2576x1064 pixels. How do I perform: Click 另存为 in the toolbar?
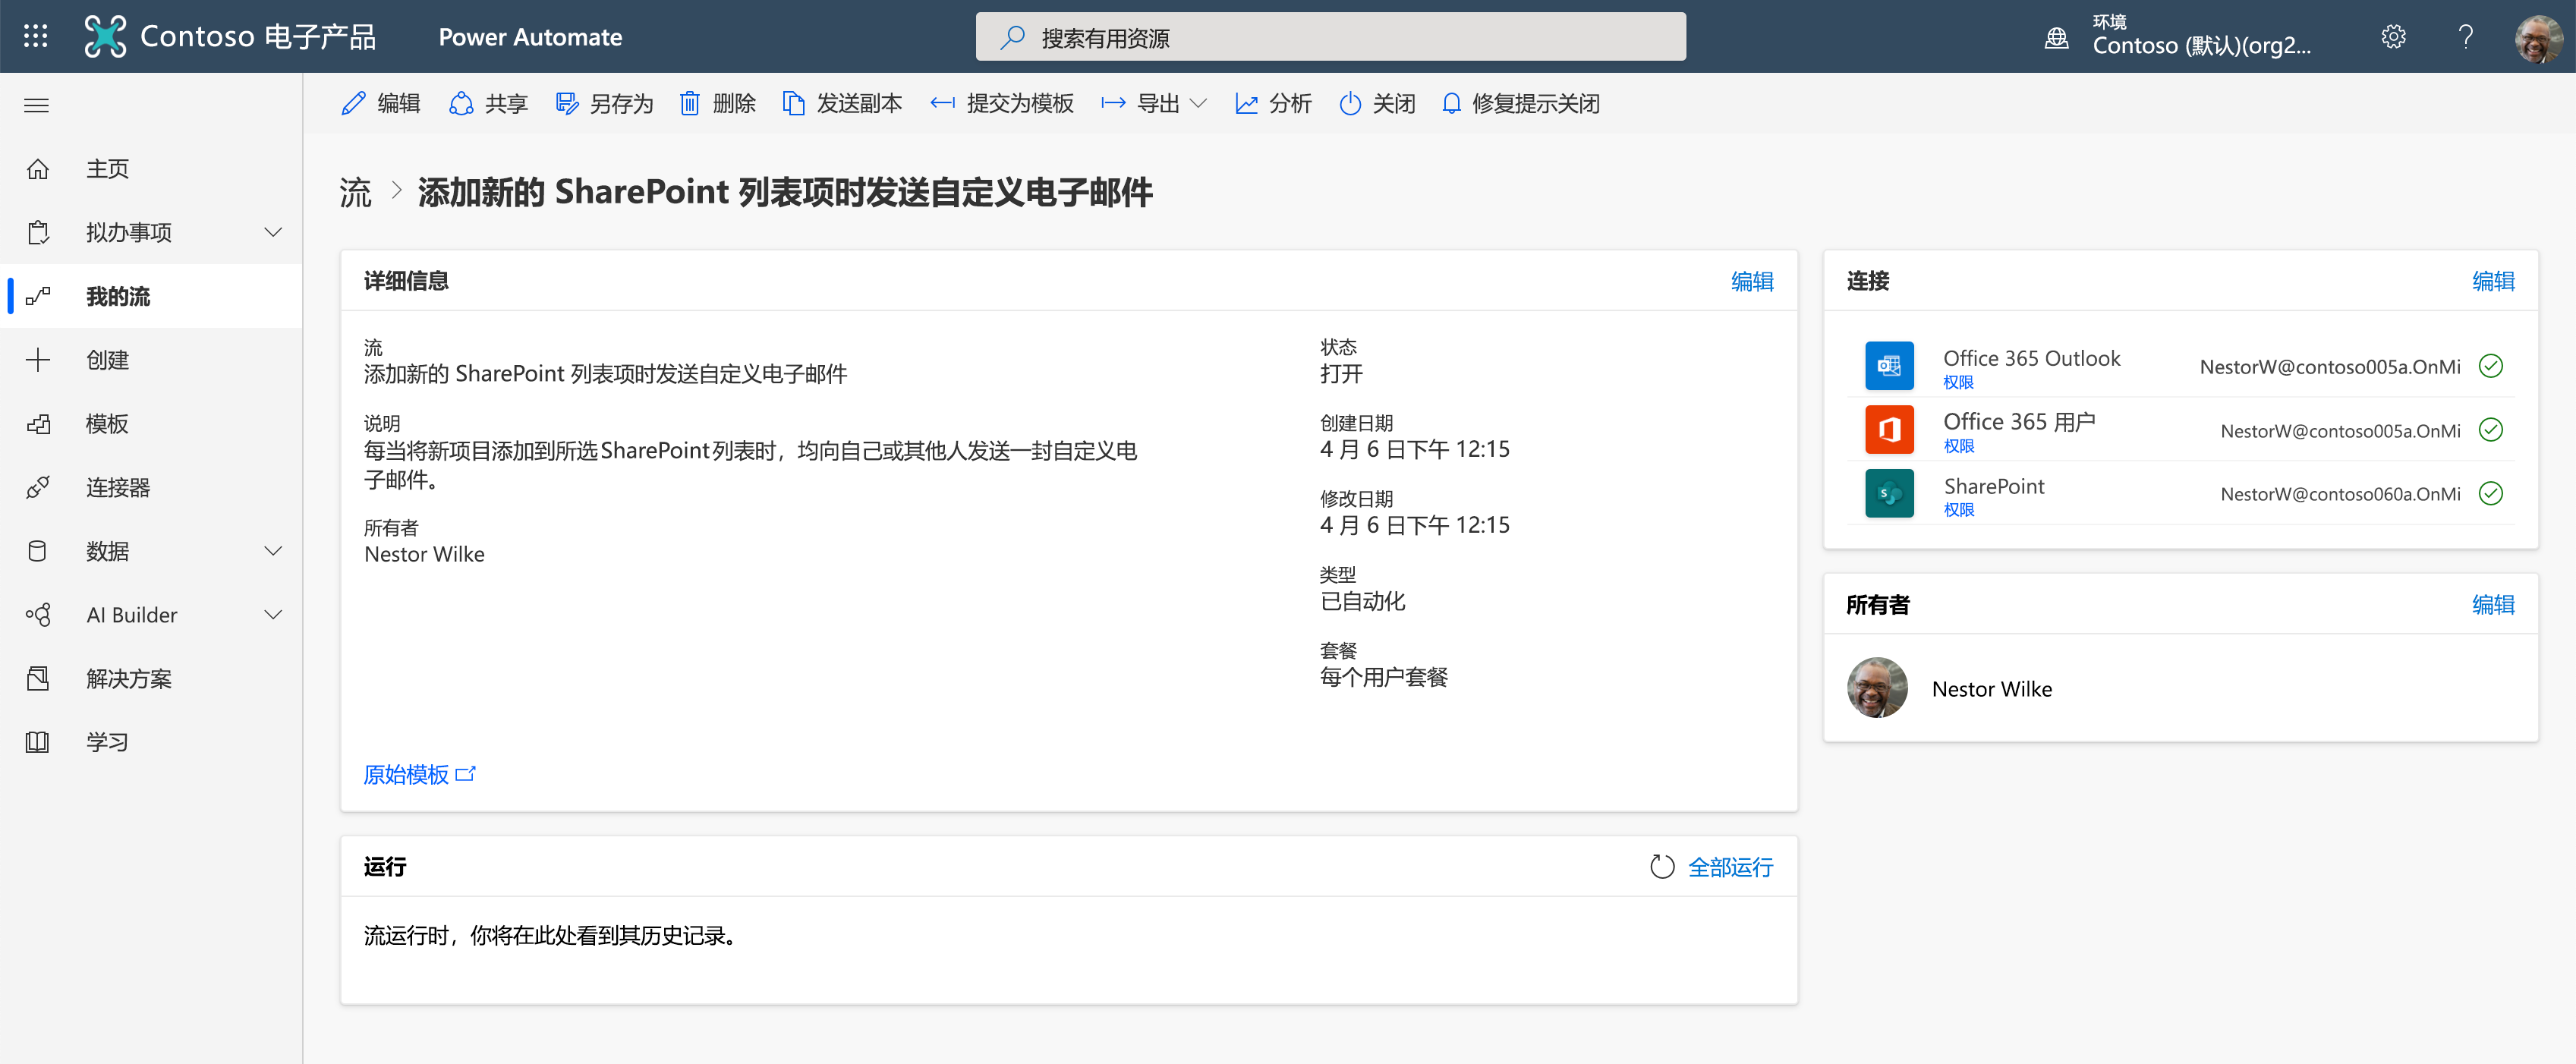click(604, 104)
